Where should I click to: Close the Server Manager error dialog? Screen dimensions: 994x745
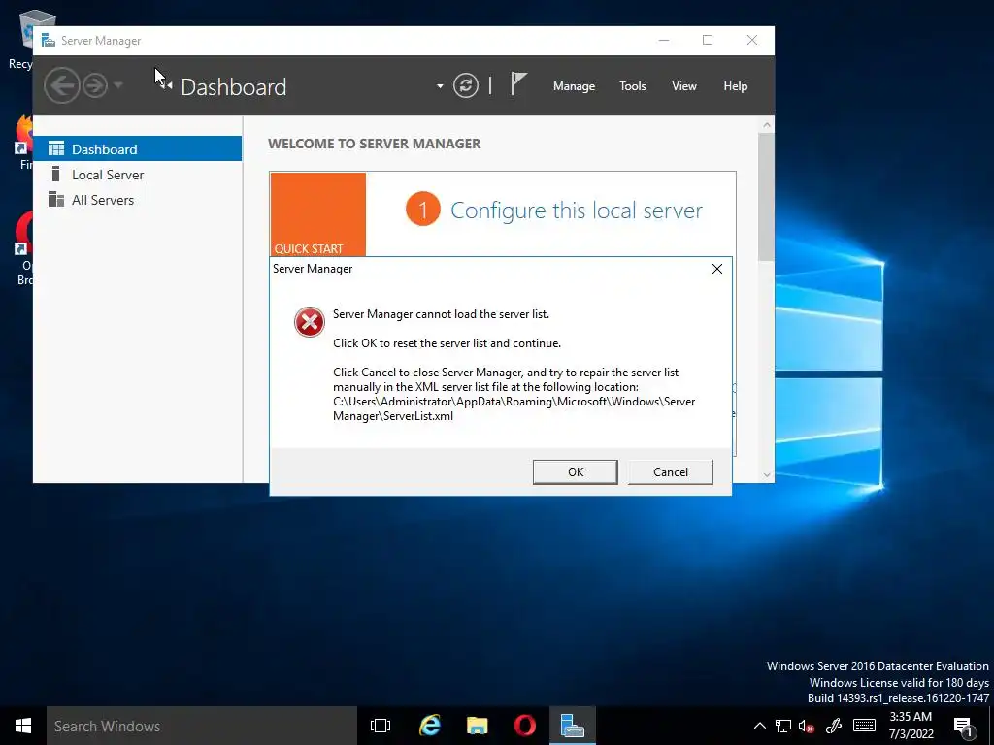[x=717, y=269]
